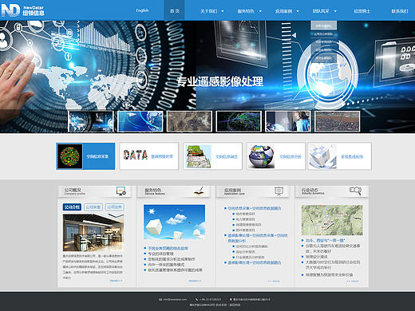Screen dimensions: 415x311
Task: Open the service card labeled beside the white cubes
Action: 340,156
